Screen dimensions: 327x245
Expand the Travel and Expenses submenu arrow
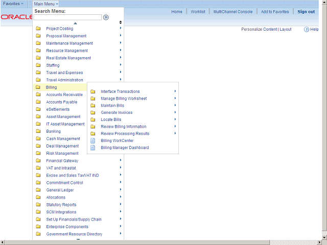point(121,72)
